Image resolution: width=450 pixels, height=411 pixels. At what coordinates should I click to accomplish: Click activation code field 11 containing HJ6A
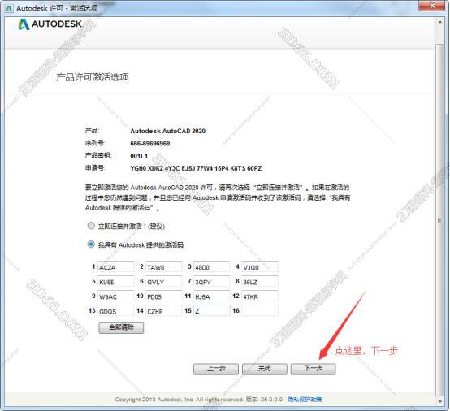[x=212, y=296]
